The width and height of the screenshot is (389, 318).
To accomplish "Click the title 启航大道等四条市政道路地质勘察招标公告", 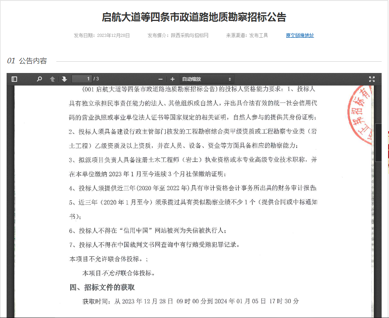I will (194, 17).
